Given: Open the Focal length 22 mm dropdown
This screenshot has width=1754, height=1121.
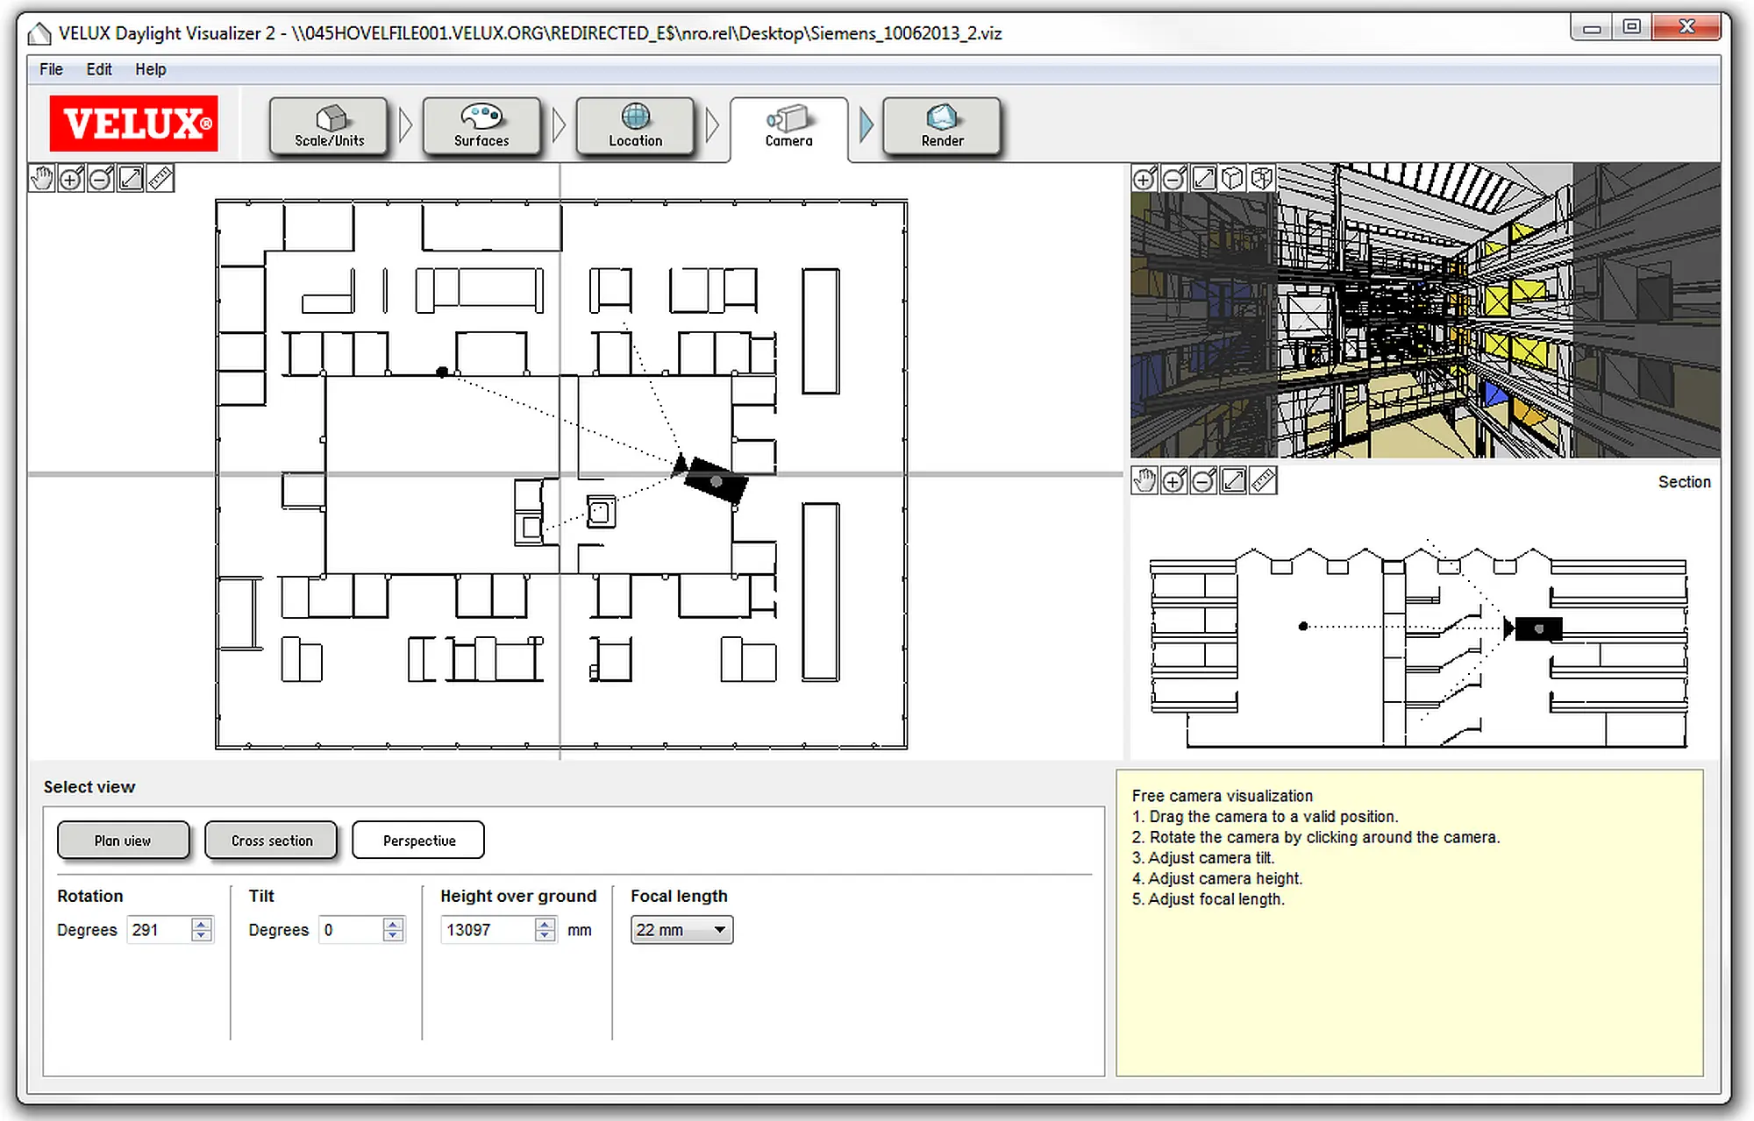Looking at the screenshot, I should pos(681,929).
